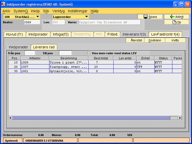The width and height of the screenshot is (192, 144).
Task: Switch to the Fritext tab
Action: [112, 34]
